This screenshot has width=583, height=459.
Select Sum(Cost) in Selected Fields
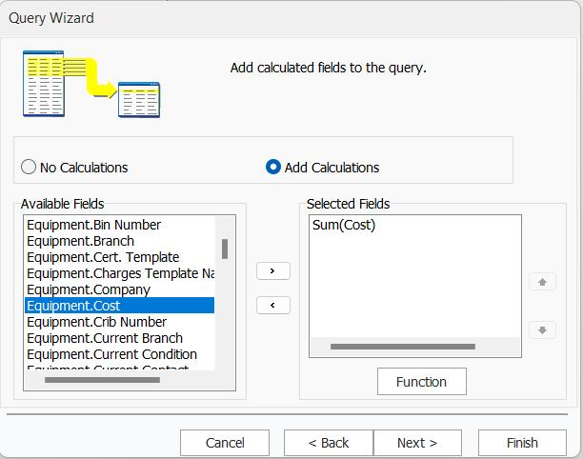[344, 225]
